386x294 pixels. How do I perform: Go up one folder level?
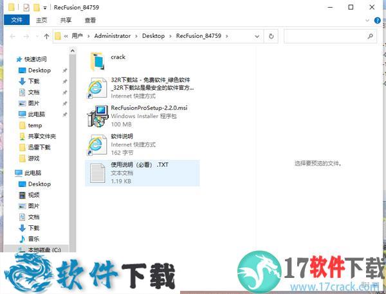[x=46, y=37]
